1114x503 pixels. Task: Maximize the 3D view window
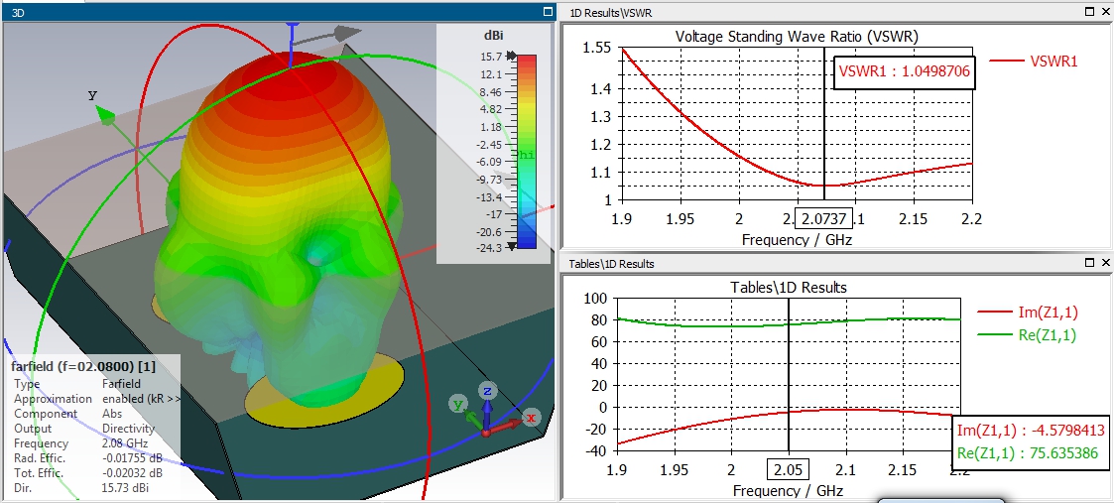coord(547,11)
